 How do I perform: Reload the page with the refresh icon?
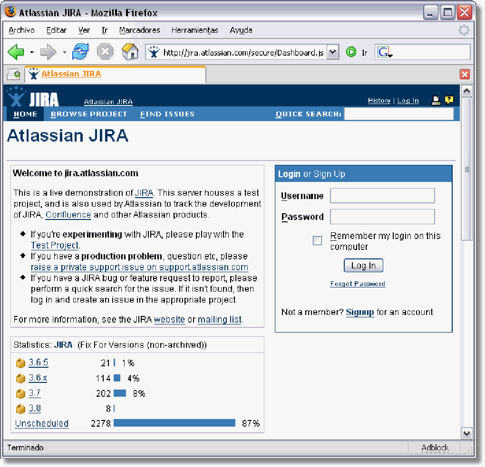tap(80, 51)
